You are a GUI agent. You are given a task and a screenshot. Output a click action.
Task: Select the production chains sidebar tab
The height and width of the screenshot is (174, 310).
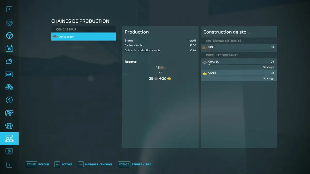click(9, 139)
